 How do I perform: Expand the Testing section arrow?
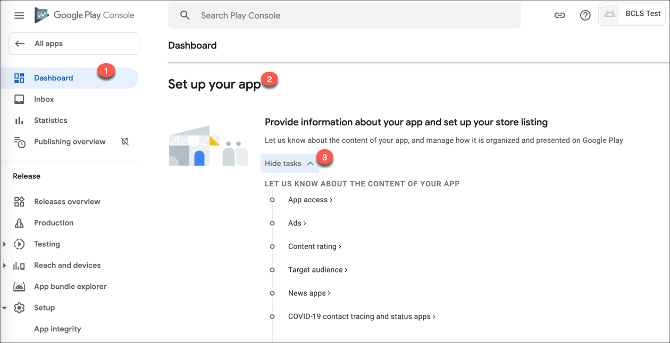pyautogui.click(x=5, y=244)
